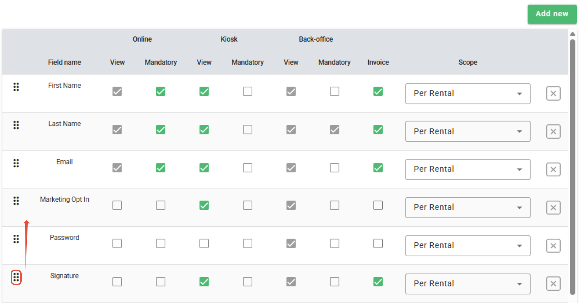This screenshot has width=581, height=303.
Task: Click the Field name column header
Action: (64, 62)
